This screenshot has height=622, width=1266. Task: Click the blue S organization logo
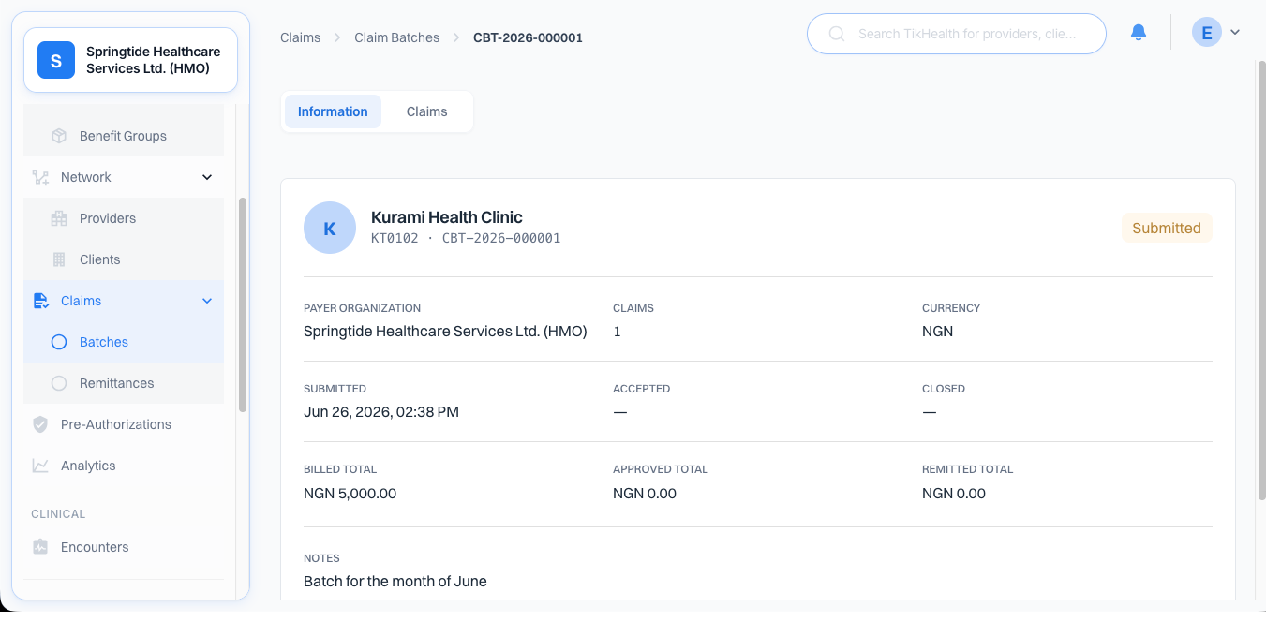(56, 60)
